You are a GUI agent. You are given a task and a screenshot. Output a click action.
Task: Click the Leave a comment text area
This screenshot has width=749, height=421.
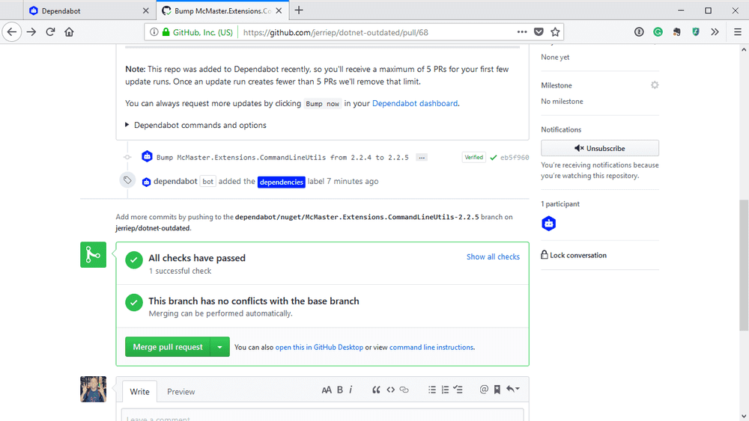(x=322, y=415)
